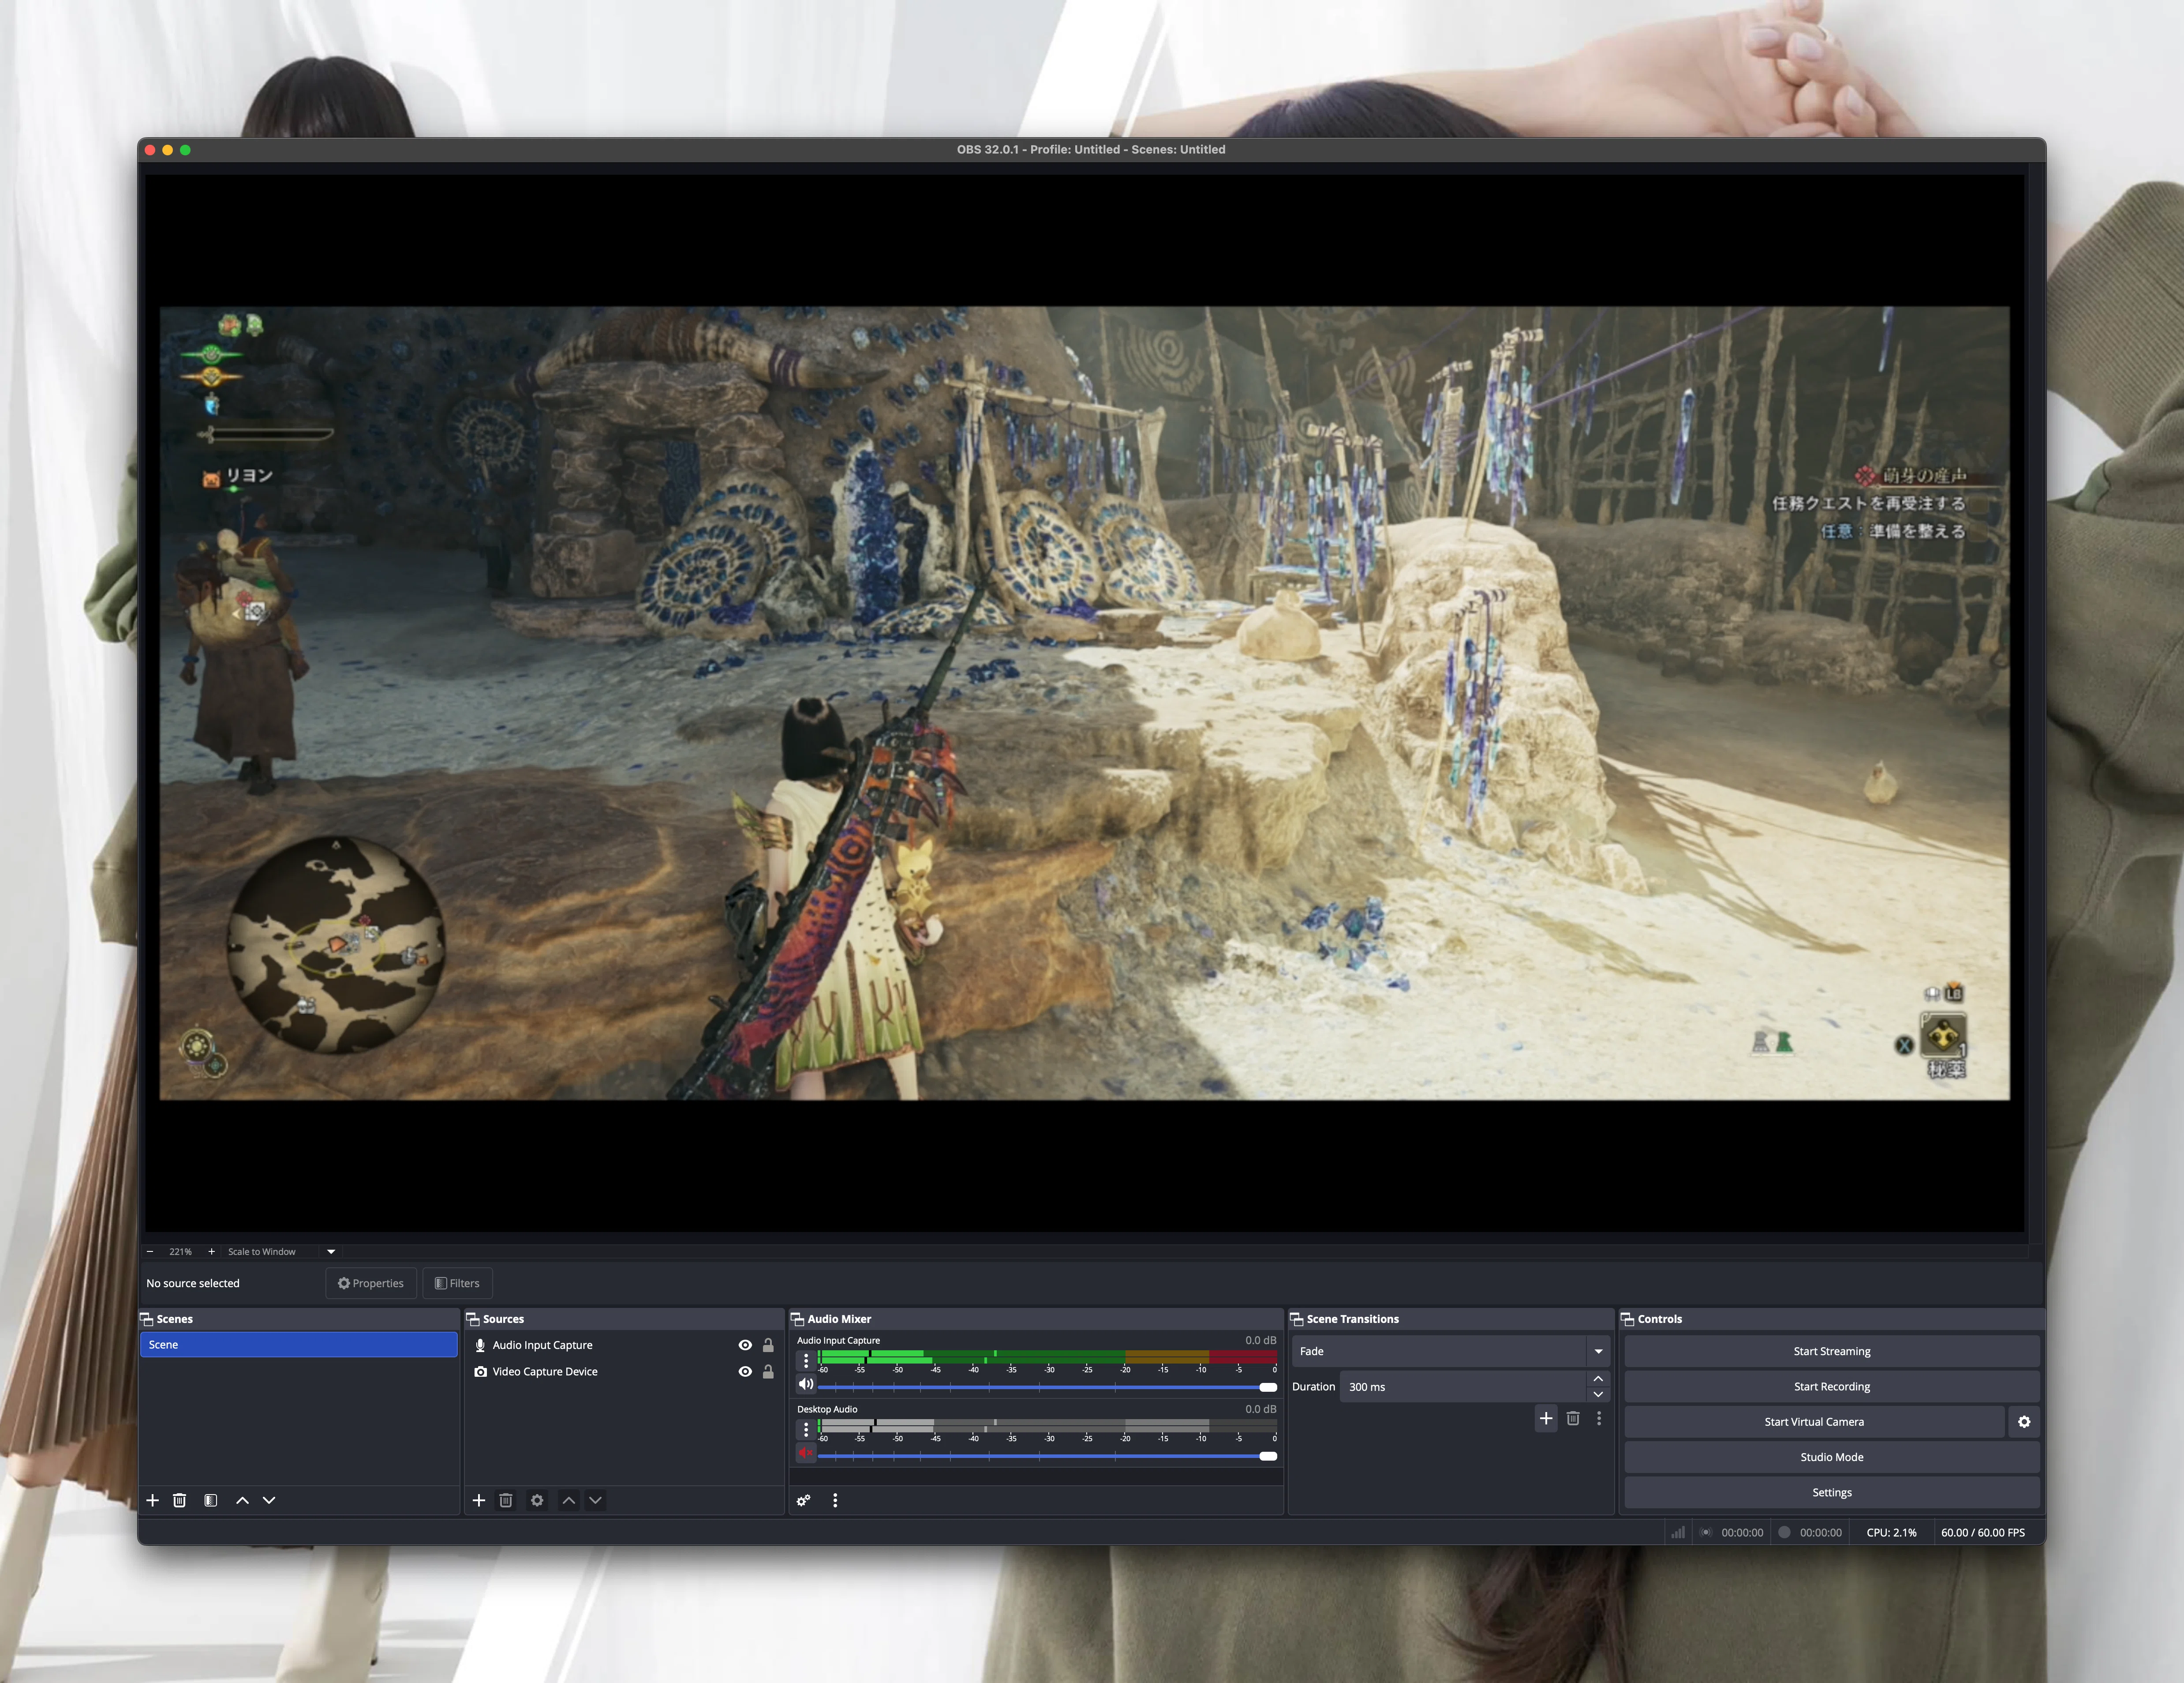
Task: Click the 221% zoom level text
Action: [x=180, y=1252]
